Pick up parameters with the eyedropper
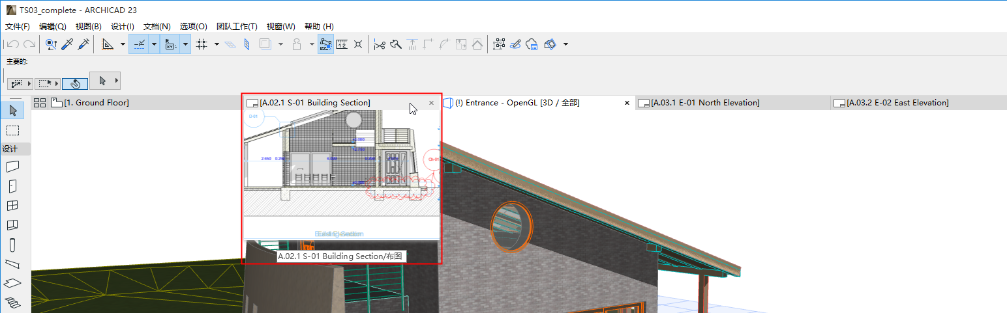 67,44
